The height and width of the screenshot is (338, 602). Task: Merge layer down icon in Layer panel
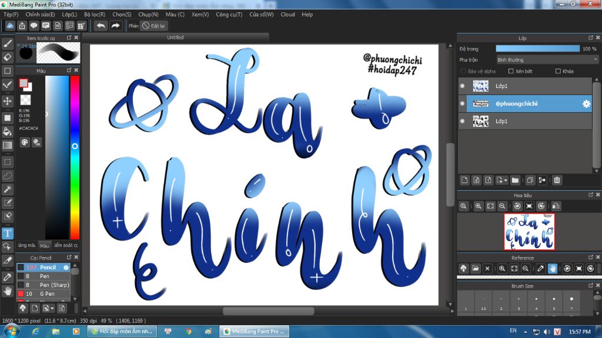point(542,180)
